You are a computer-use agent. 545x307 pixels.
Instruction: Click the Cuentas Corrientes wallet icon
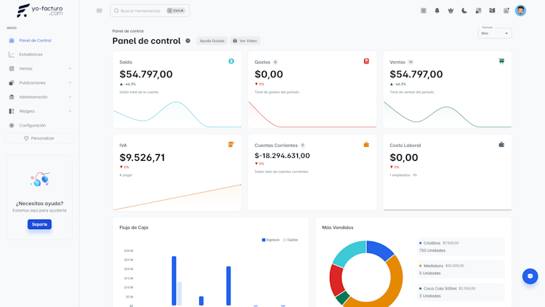point(366,145)
